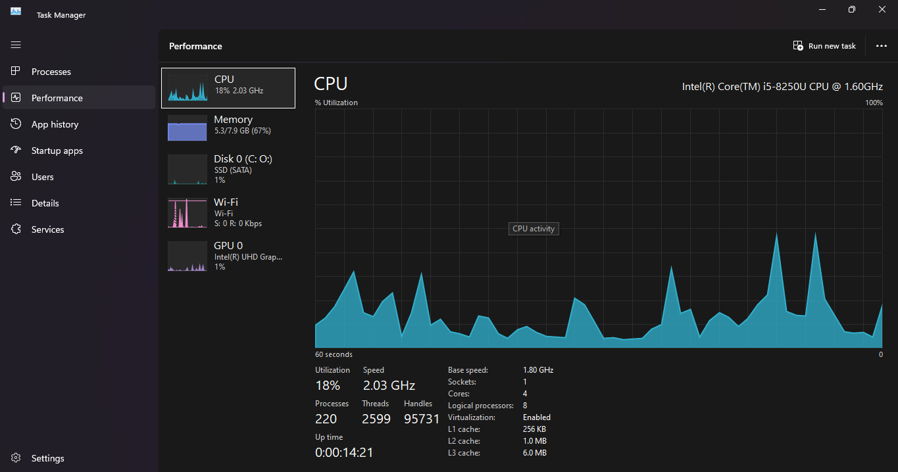Click the Intel Core i5-8250U processor name
This screenshot has width=898, height=472.
(782, 86)
